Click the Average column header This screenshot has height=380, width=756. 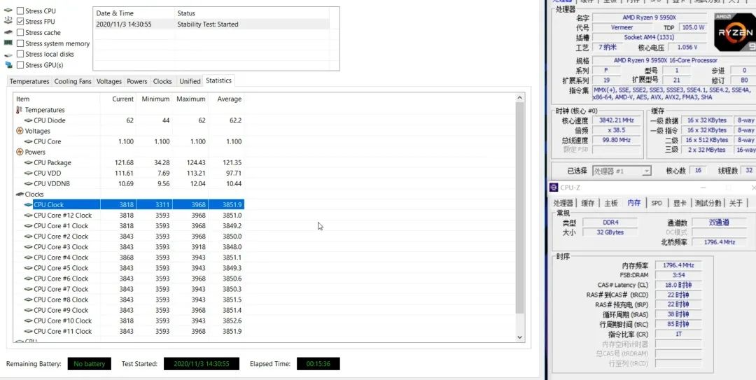tap(226, 99)
